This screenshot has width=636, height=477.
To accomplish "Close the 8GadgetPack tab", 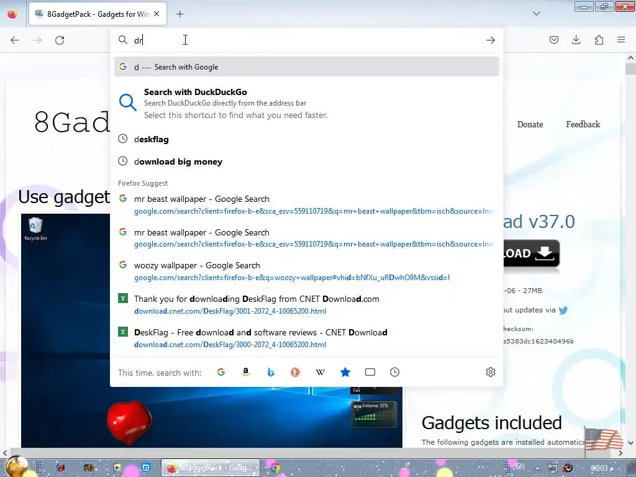I will pyautogui.click(x=157, y=14).
